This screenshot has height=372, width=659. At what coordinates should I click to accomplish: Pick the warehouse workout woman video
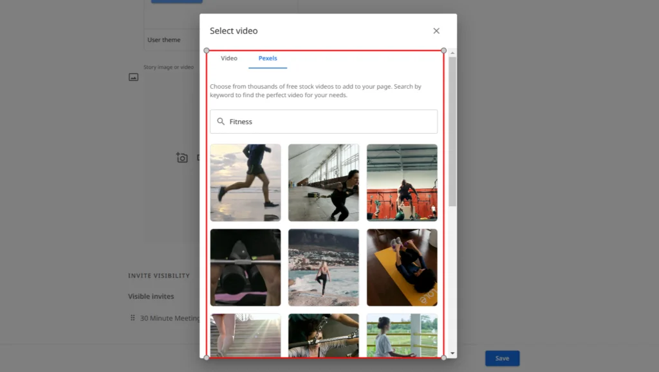[x=324, y=182]
